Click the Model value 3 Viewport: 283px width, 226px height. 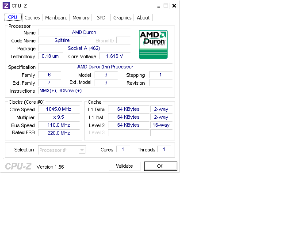106,75
